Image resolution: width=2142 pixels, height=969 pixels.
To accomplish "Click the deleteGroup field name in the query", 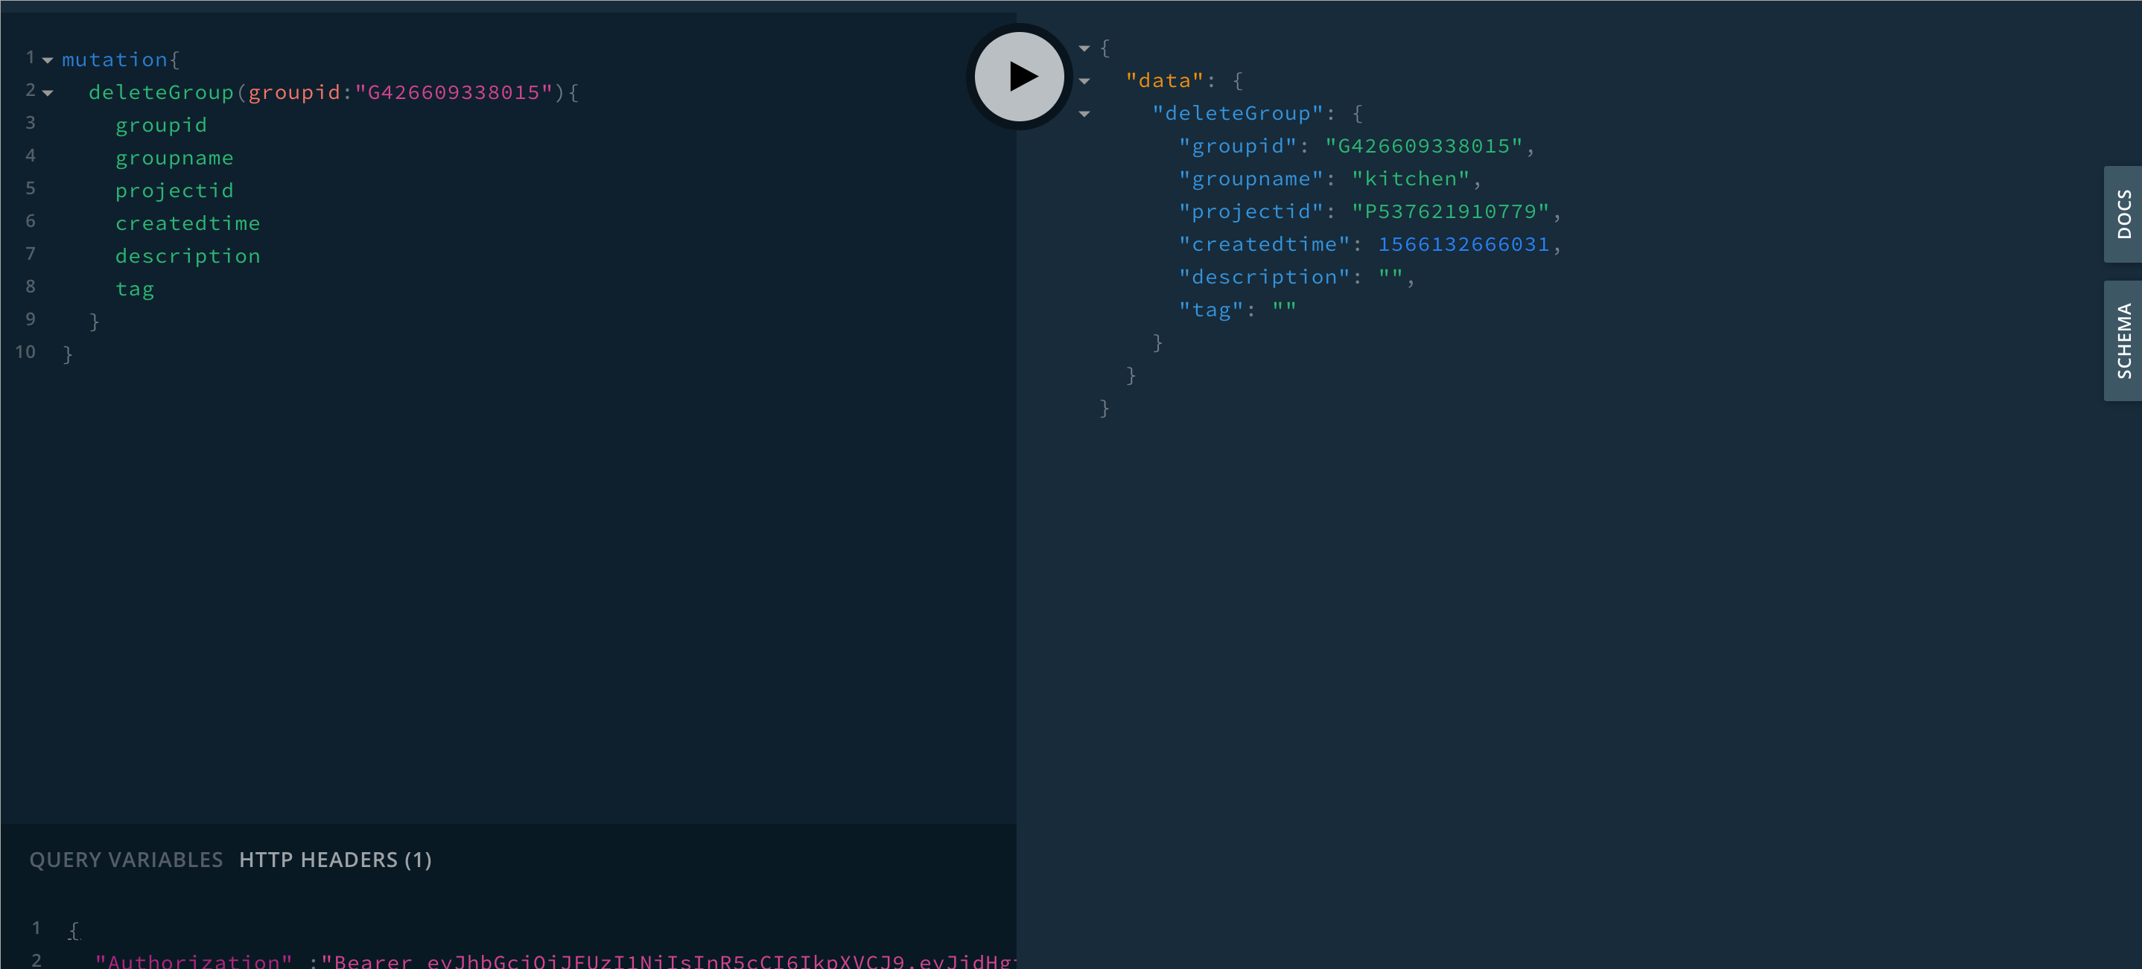I will tap(162, 92).
